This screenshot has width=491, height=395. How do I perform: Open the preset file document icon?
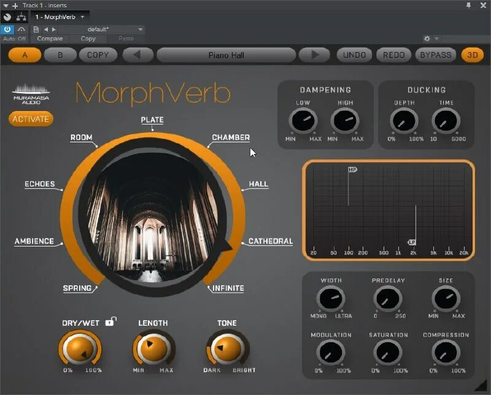coord(36,29)
